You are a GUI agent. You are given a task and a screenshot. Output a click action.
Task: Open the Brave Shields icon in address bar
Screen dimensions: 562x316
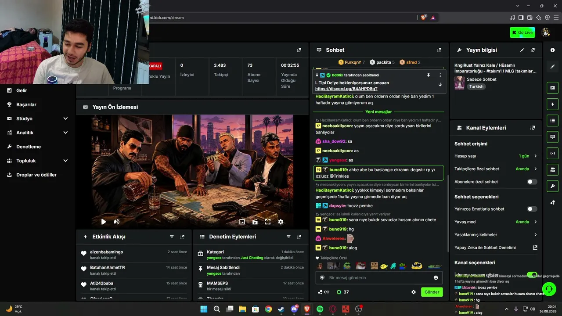423,18
